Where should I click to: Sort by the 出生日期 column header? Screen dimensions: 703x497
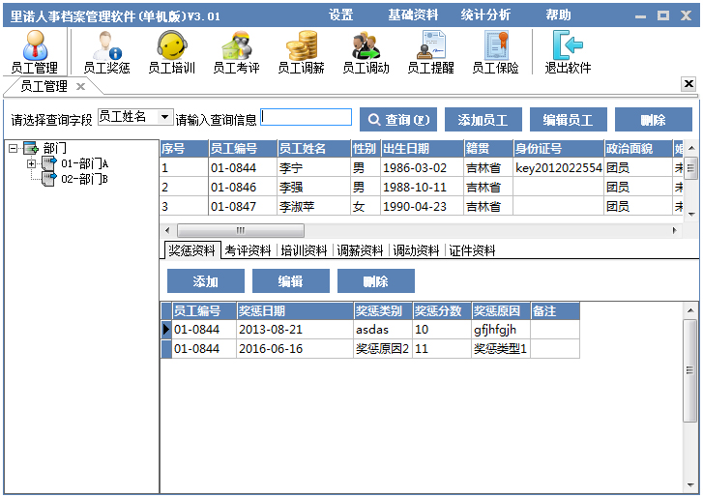coord(422,148)
